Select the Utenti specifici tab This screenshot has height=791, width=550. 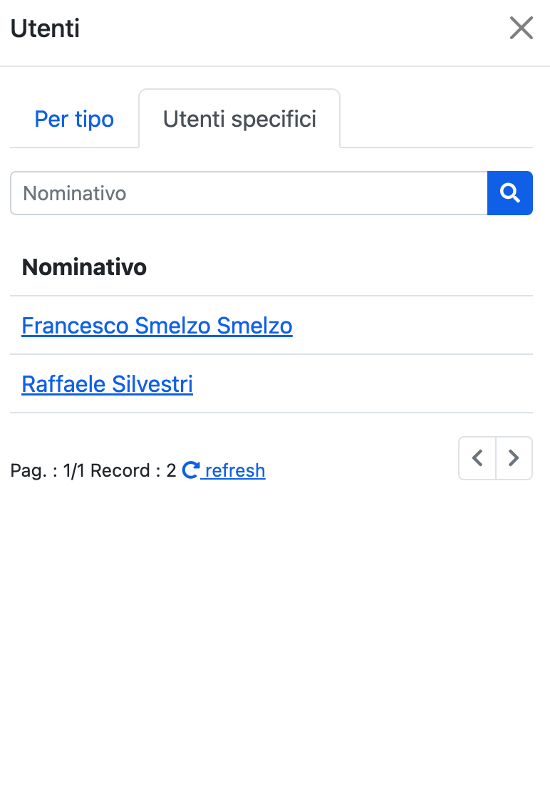coord(239,118)
